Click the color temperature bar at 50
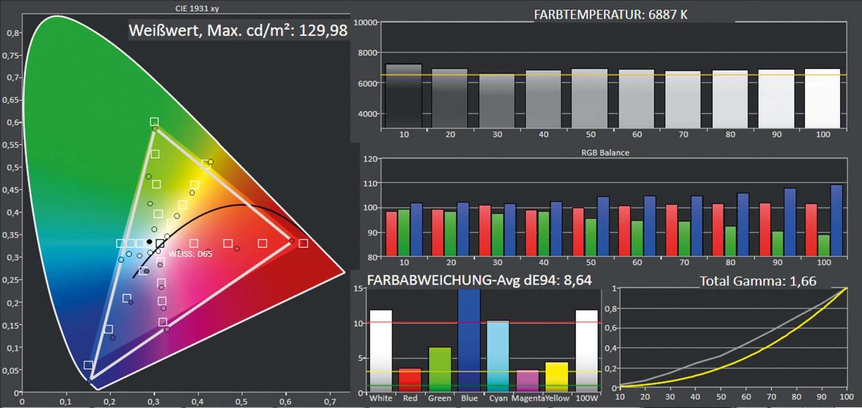 590,98
